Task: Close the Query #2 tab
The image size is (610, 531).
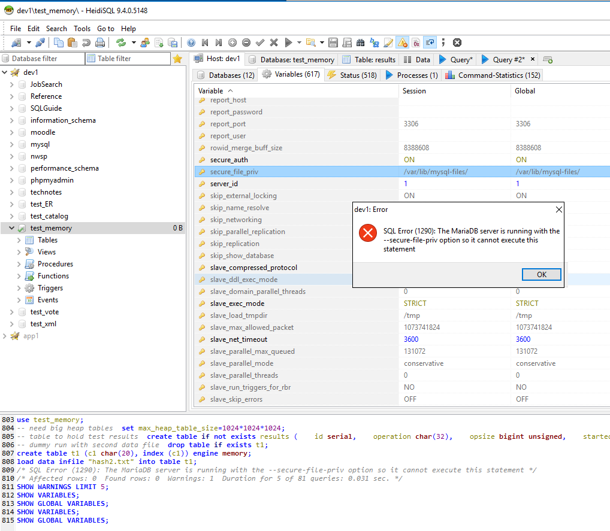Action: pyautogui.click(x=532, y=59)
